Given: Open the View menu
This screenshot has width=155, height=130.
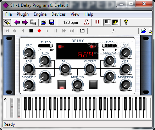Looking at the screenshot, I should pos(75,14).
